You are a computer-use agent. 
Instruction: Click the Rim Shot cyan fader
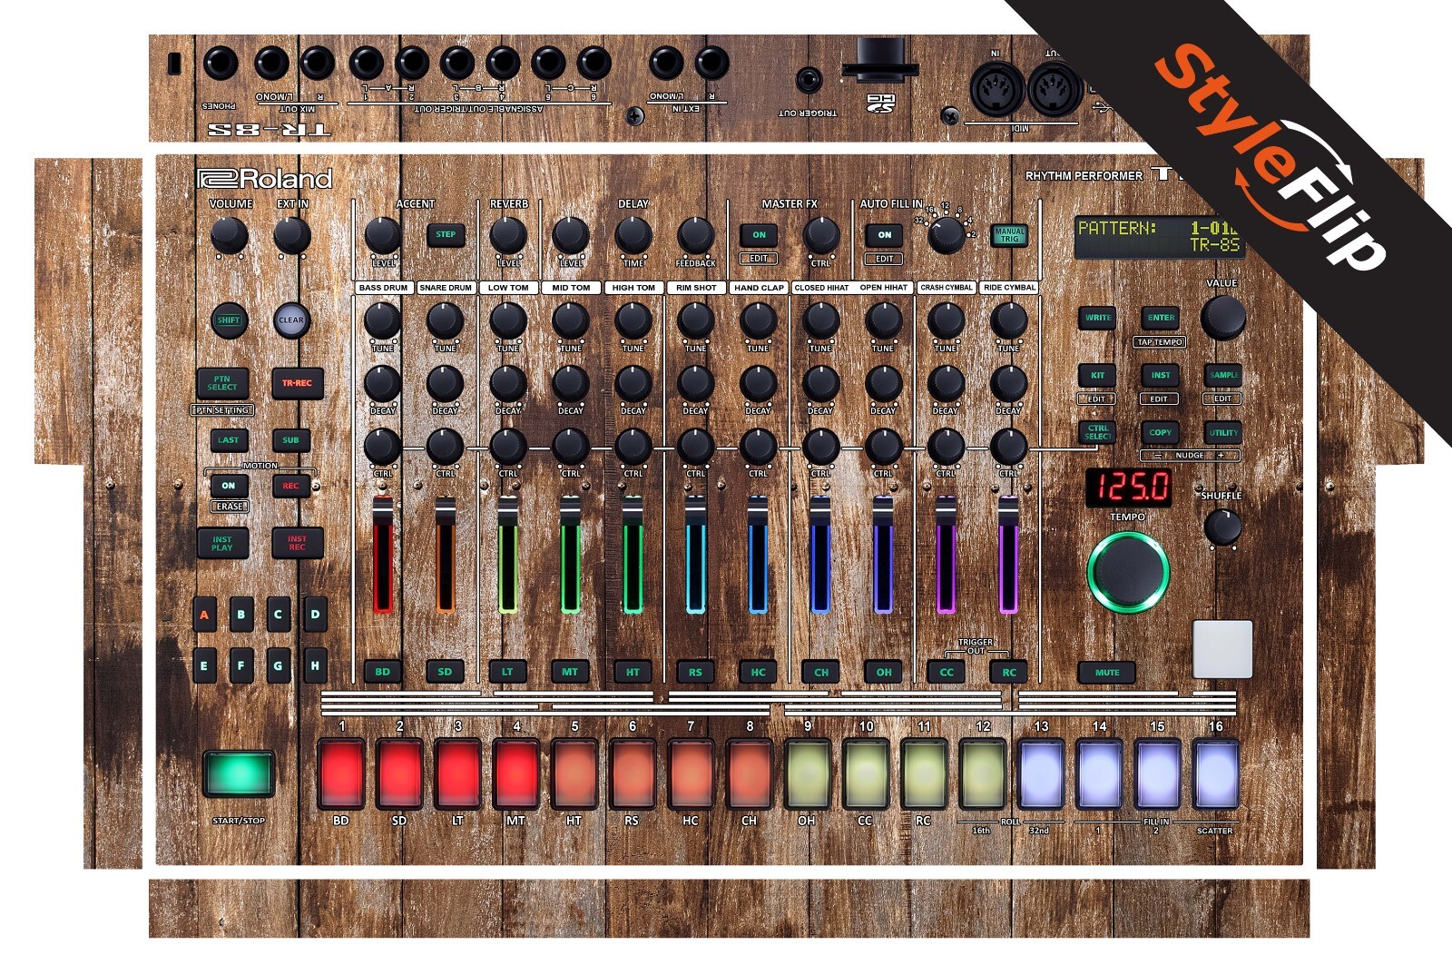click(x=695, y=556)
